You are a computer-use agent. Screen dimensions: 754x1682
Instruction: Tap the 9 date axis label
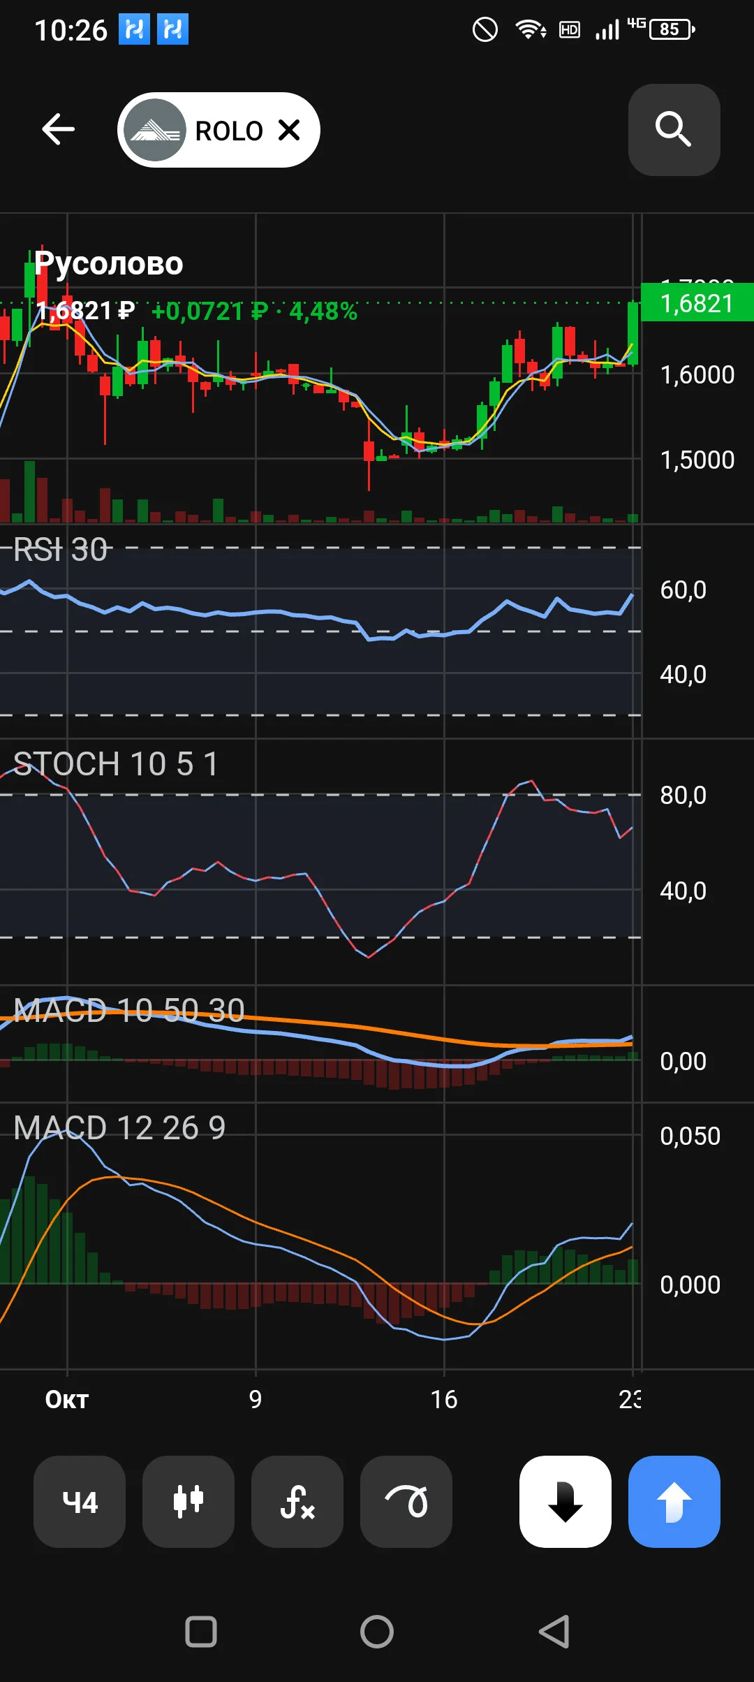[x=256, y=1400]
